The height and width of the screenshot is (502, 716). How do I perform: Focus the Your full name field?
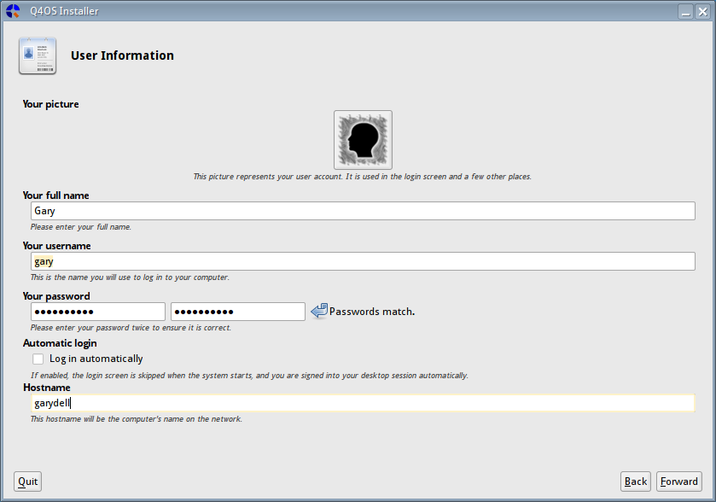tap(363, 211)
